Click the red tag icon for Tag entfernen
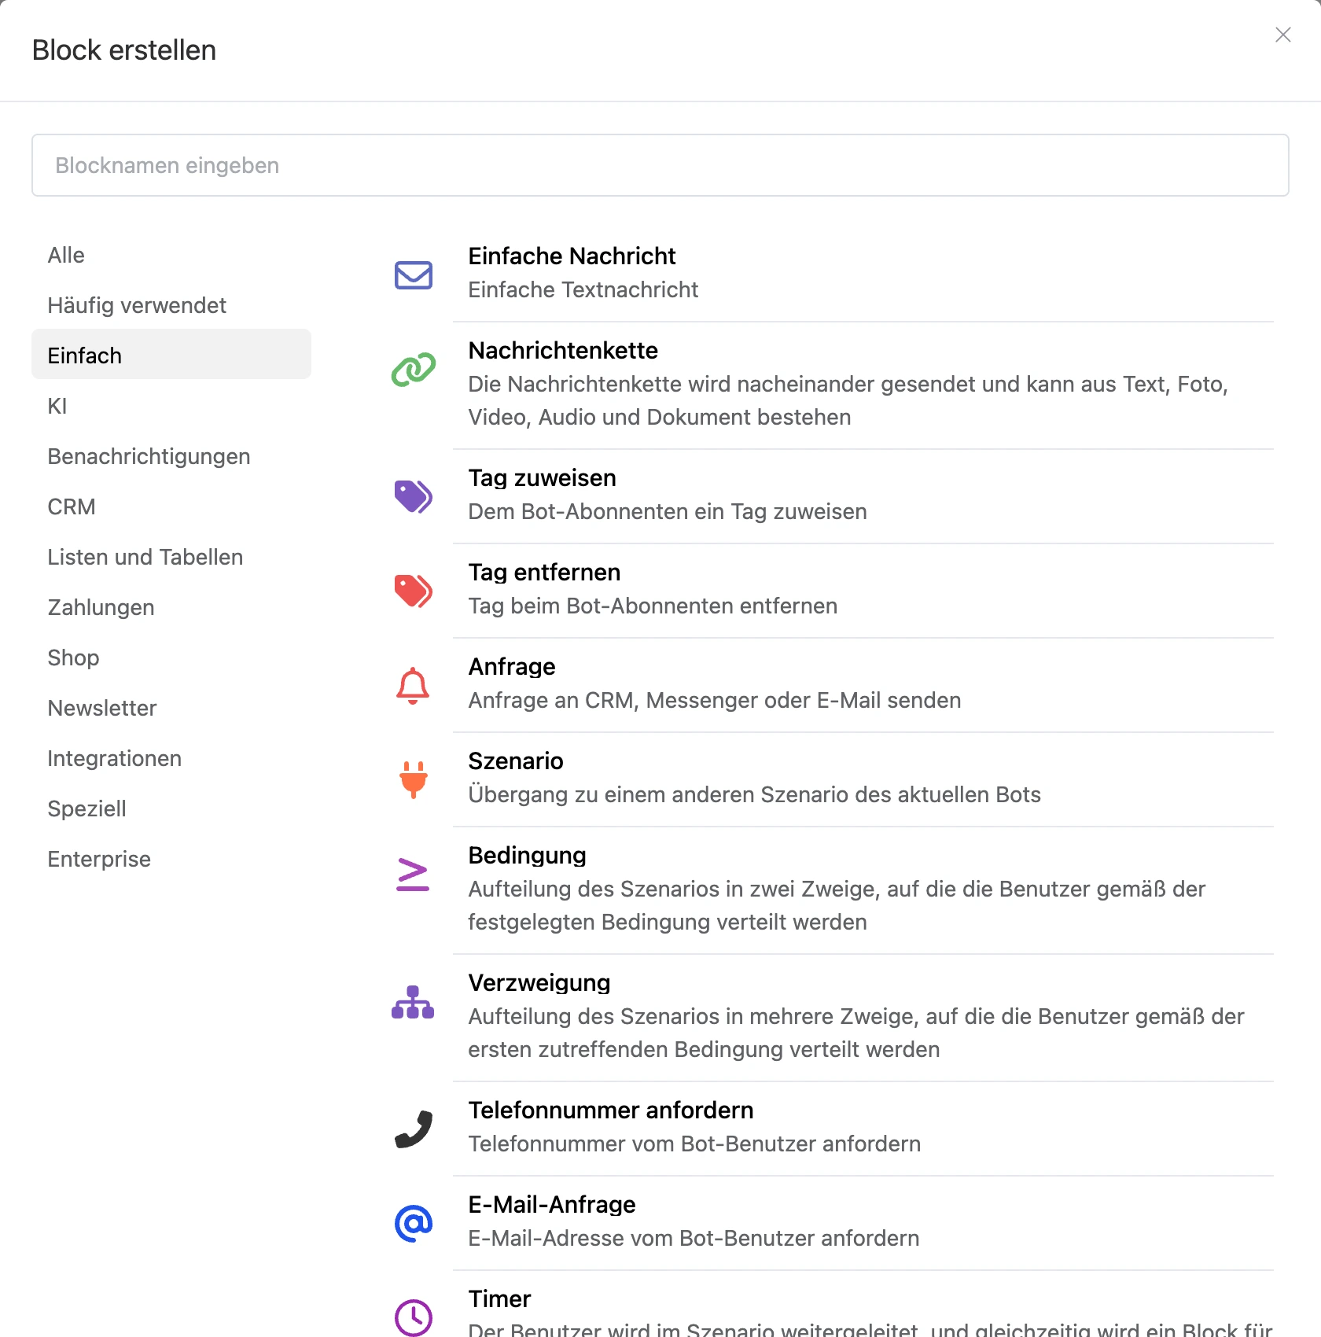Viewport: 1321px width, 1337px height. (414, 591)
